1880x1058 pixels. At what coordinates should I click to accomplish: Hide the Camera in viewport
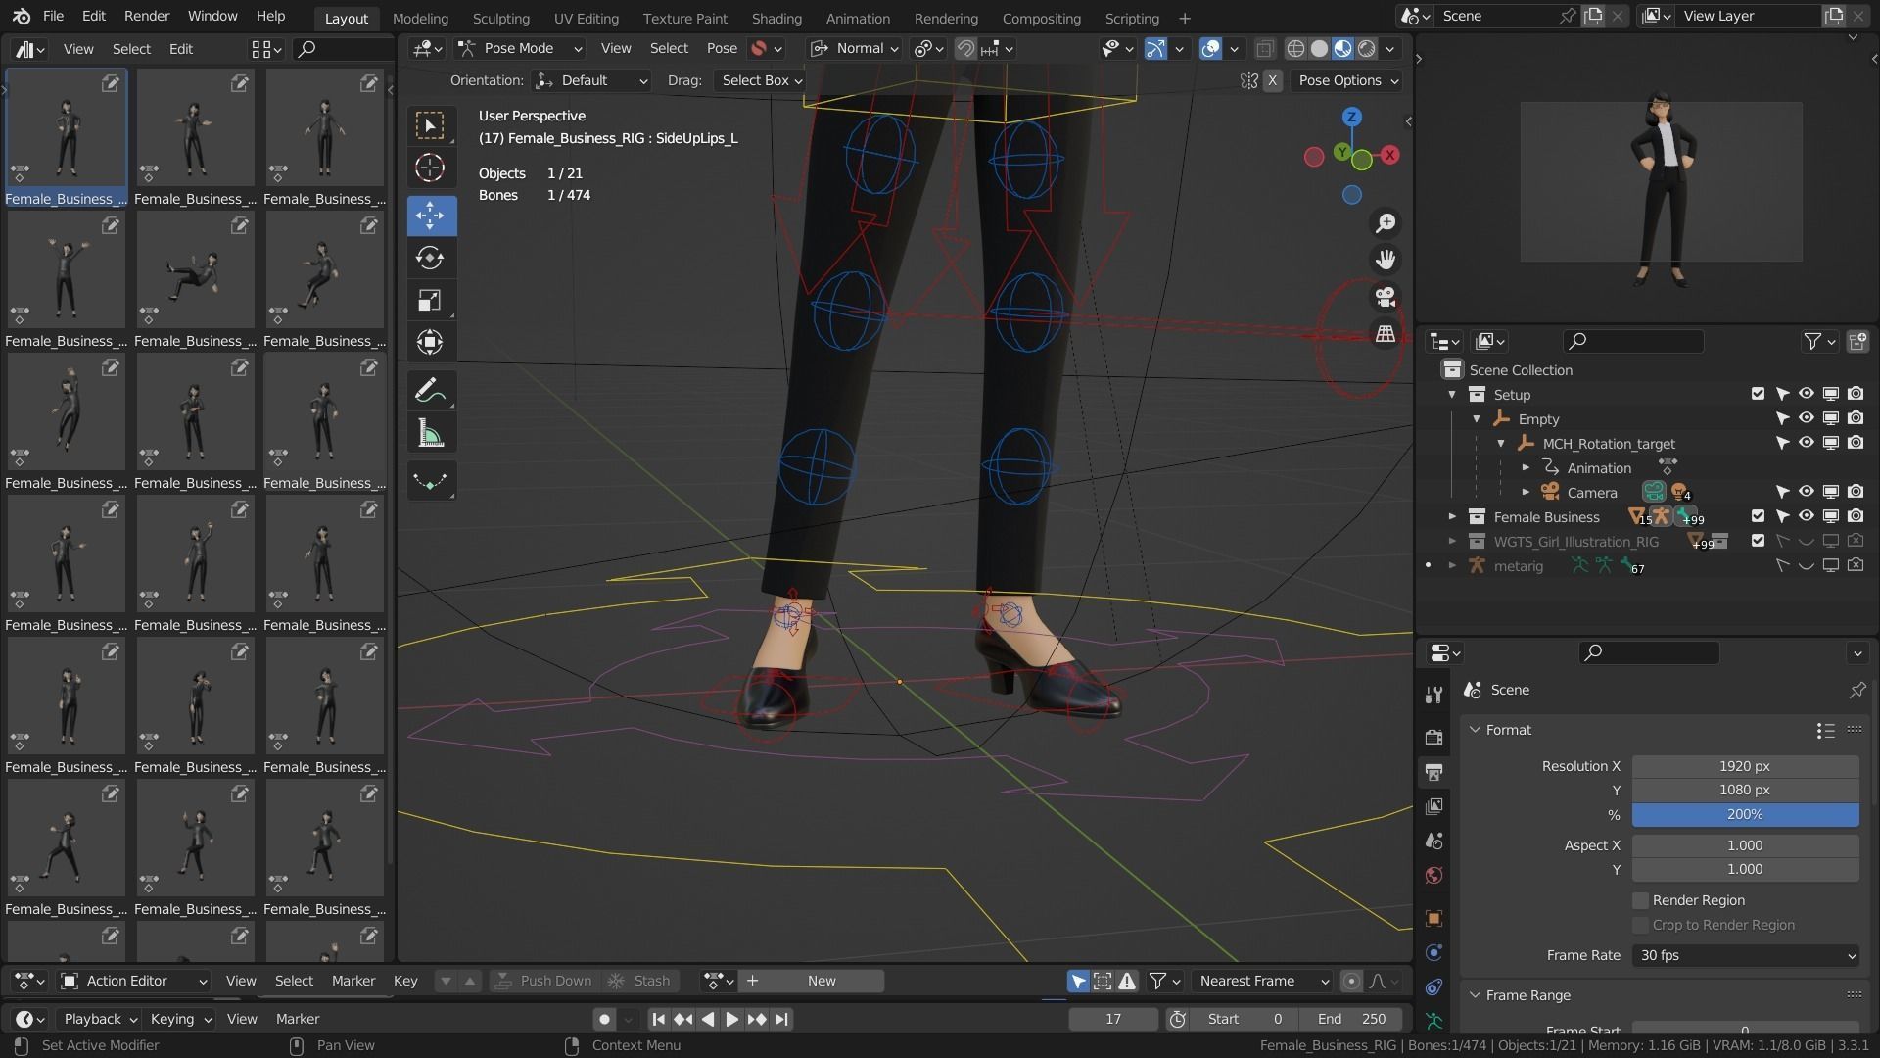[1806, 492]
